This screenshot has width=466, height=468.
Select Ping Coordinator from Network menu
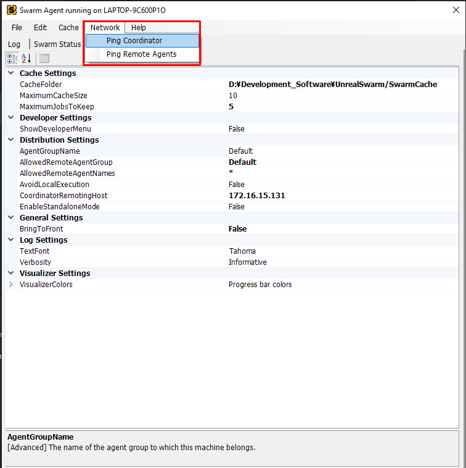[134, 41]
